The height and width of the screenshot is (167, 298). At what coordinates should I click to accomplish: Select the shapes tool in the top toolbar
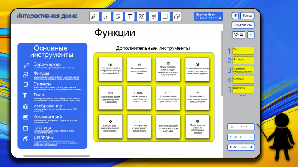click(106, 16)
